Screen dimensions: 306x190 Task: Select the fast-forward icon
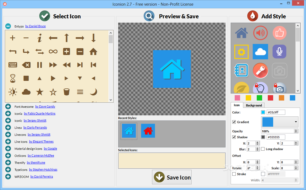53,65
